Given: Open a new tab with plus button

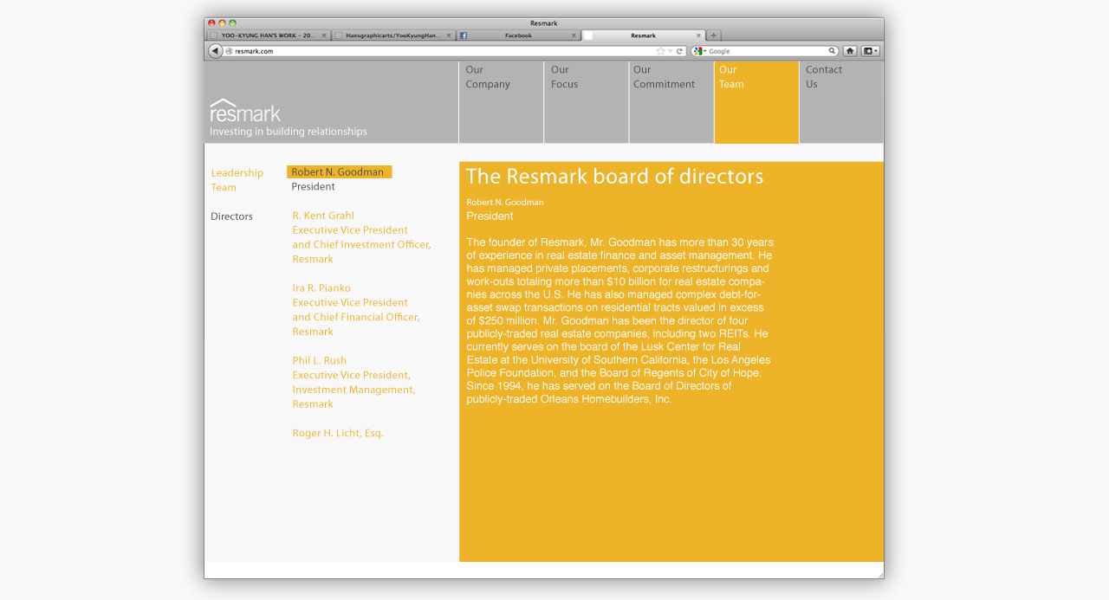Looking at the screenshot, I should pos(714,35).
